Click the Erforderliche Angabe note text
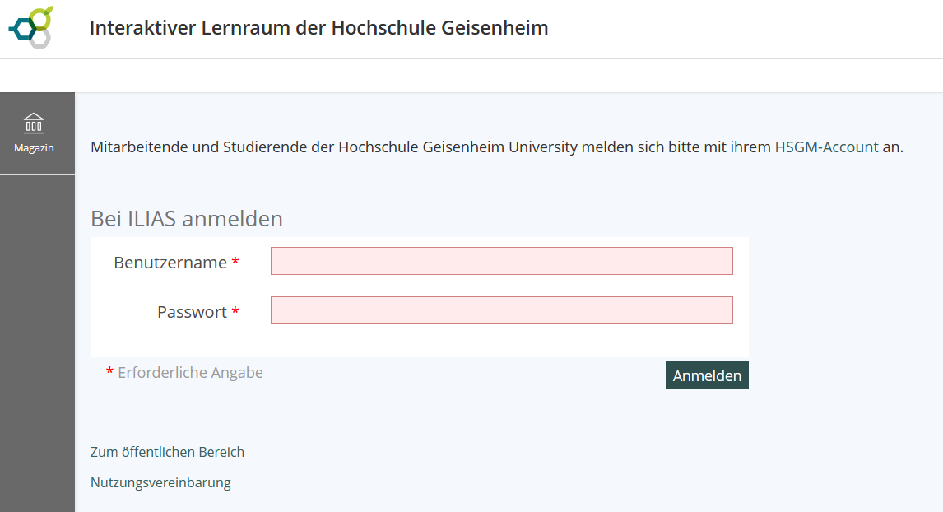Image resolution: width=943 pixels, height=512 pixels. (190, 372)
